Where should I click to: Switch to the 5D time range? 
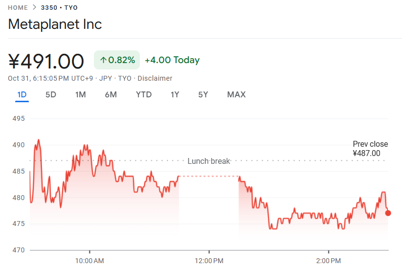coord(51,94)
